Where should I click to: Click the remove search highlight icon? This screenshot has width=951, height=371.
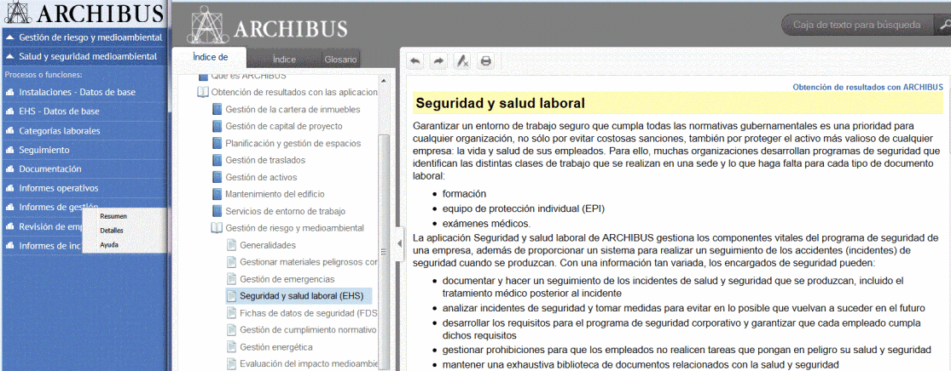pyautogui.click(x=462, y=60)
